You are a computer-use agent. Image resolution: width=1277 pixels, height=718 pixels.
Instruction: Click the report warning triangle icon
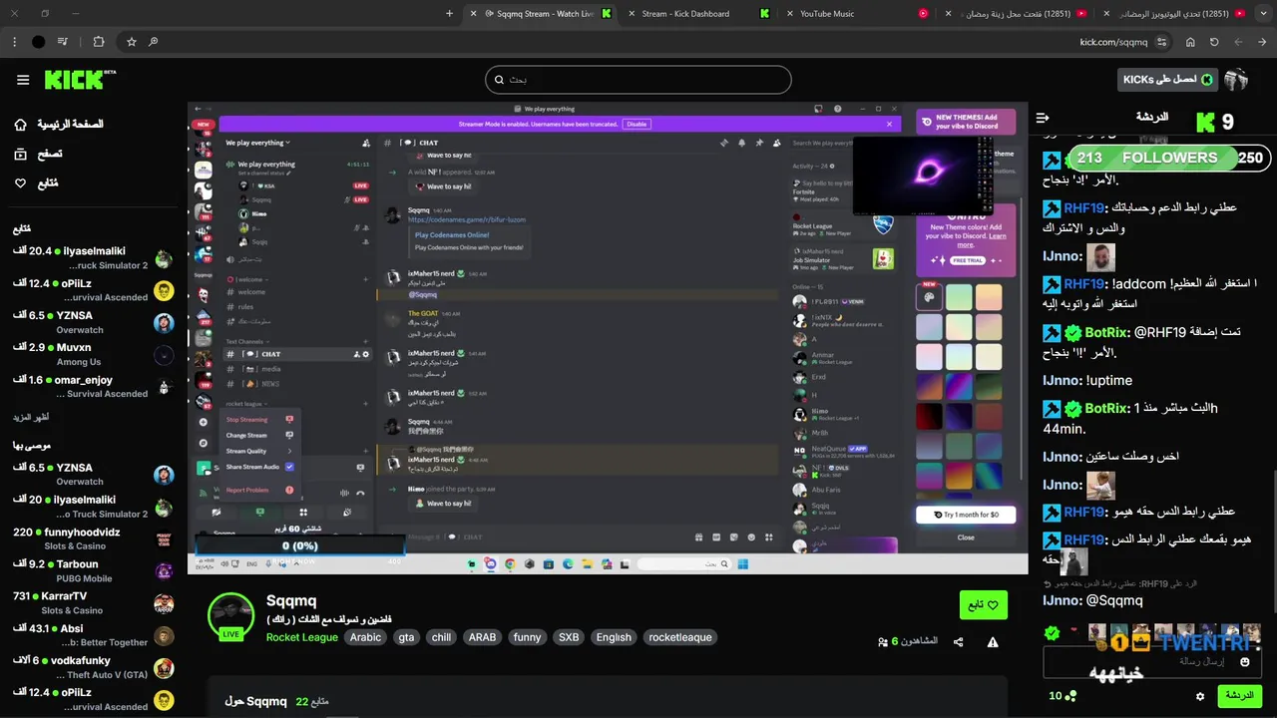click(993, 642)
